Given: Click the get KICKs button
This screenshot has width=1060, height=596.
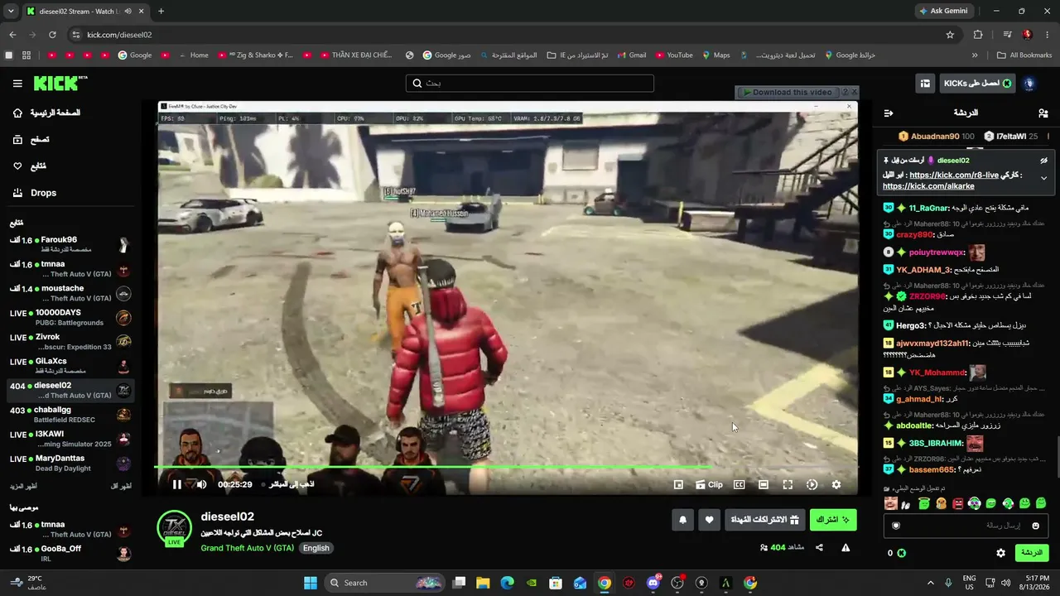Looking at the screenshot, I should click(x=978, y=84).
